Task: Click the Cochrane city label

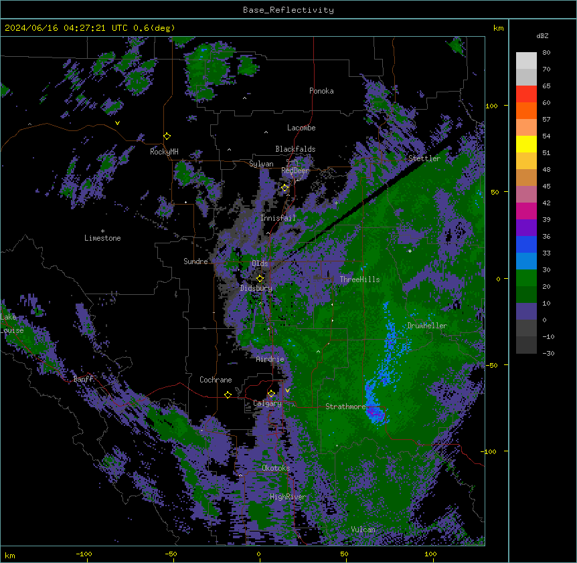Action: coord(216,380)
